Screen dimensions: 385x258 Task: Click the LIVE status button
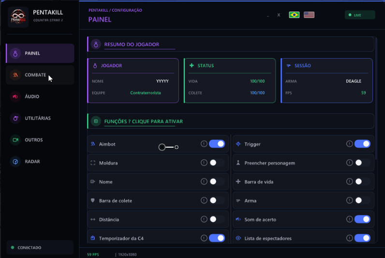coord(360,15)
